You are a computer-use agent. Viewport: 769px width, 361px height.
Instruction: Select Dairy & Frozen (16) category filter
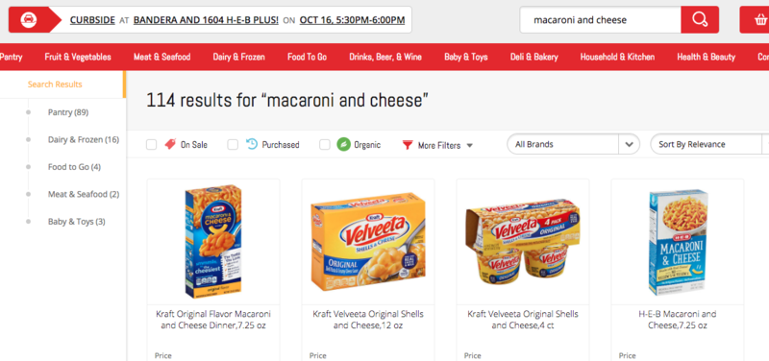click(x=84, y=139)
